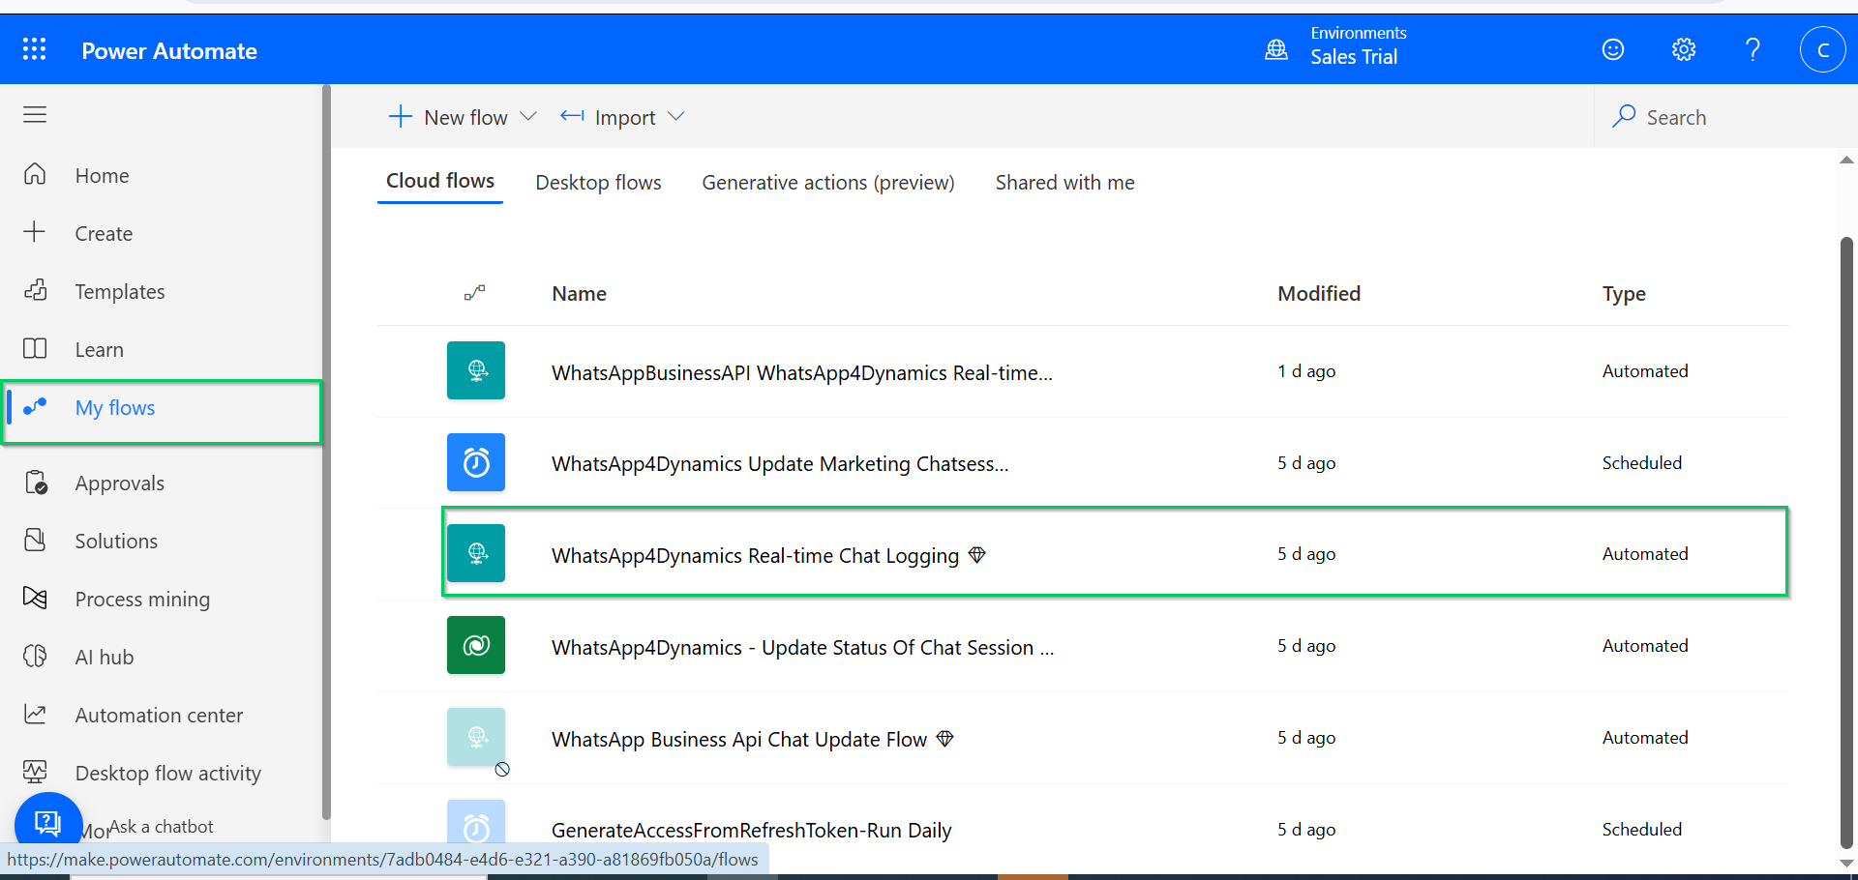Expand the Import dropdown chevron

tap(676, 117)
